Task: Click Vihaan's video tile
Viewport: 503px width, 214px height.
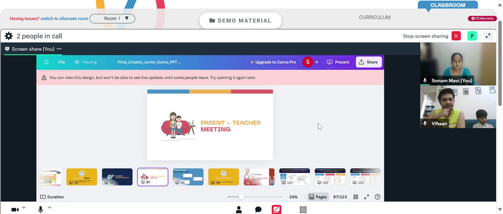Action: pos(458,107)
